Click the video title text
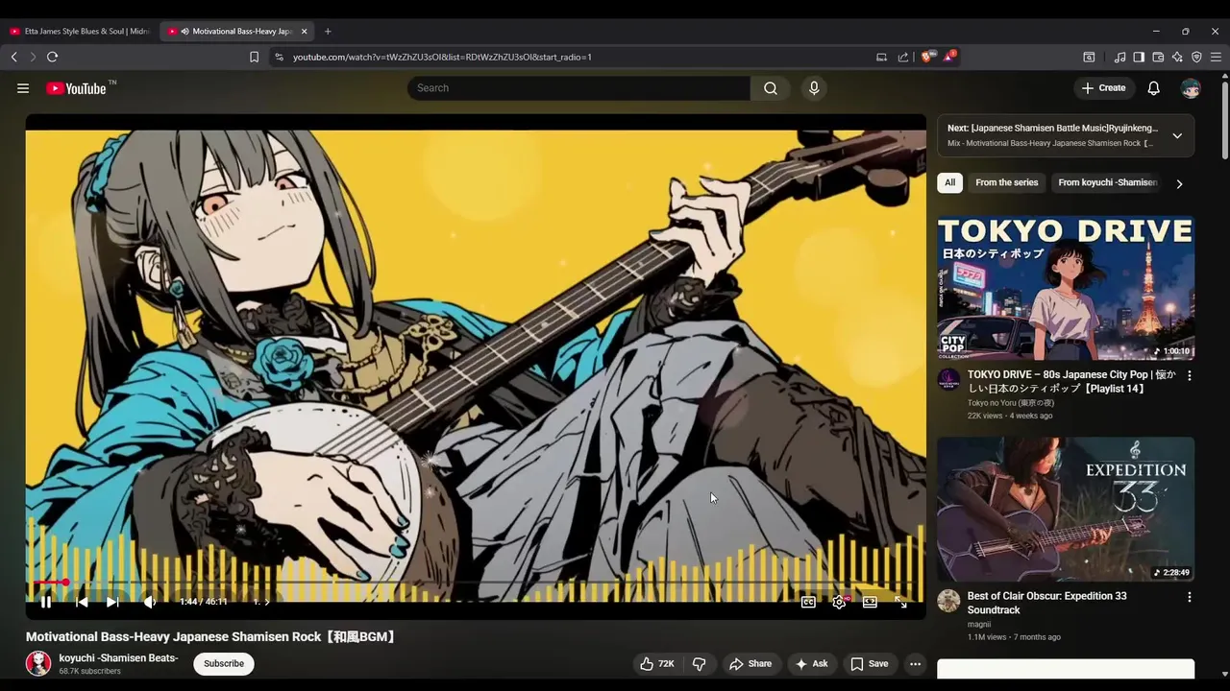Image resolution: width=1230 pixels, height=691 pixels. (x=211, y=636)
